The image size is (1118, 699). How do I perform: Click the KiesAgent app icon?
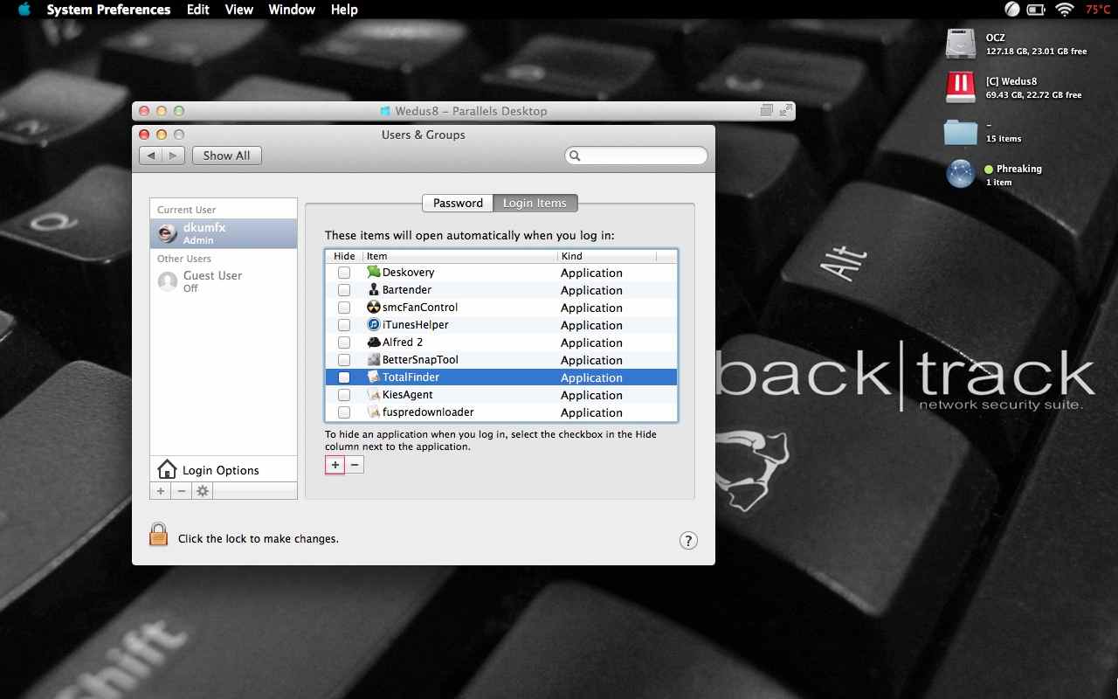374,395
